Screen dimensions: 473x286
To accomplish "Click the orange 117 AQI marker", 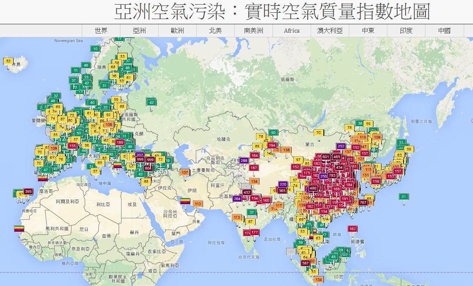I will click(x=278, y=206).
